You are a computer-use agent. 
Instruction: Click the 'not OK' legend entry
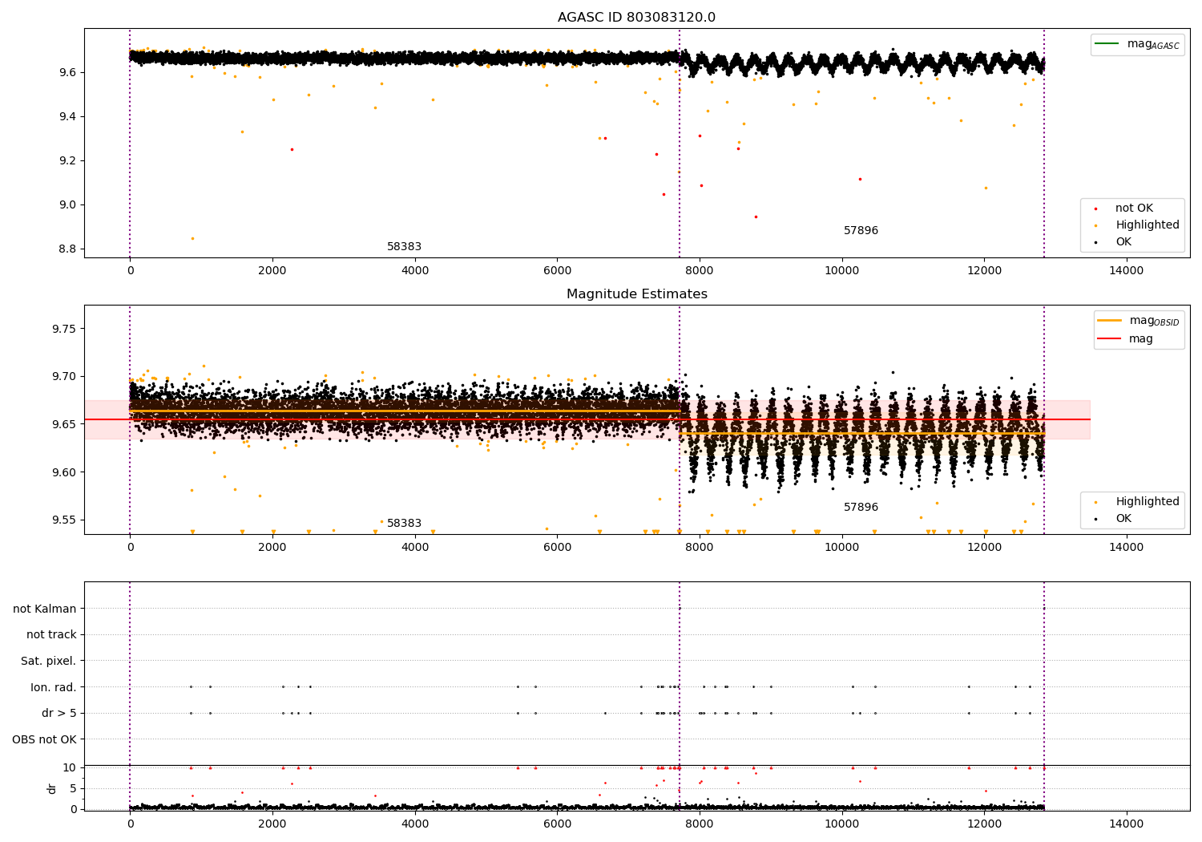tap(1134, 208)
